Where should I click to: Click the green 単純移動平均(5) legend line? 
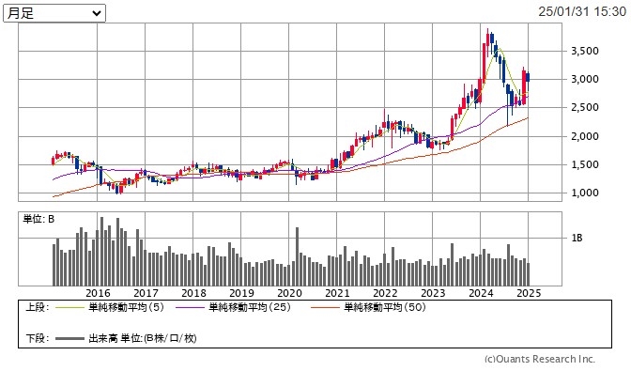tap(70, 308)
